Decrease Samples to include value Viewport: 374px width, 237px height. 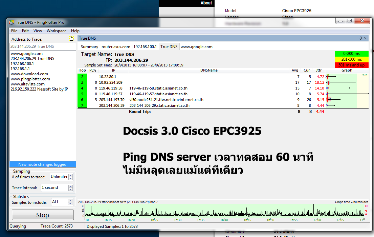click(70, 203)
